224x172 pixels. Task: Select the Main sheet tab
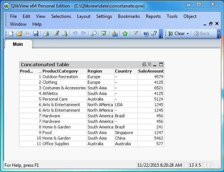click(18, 44)
